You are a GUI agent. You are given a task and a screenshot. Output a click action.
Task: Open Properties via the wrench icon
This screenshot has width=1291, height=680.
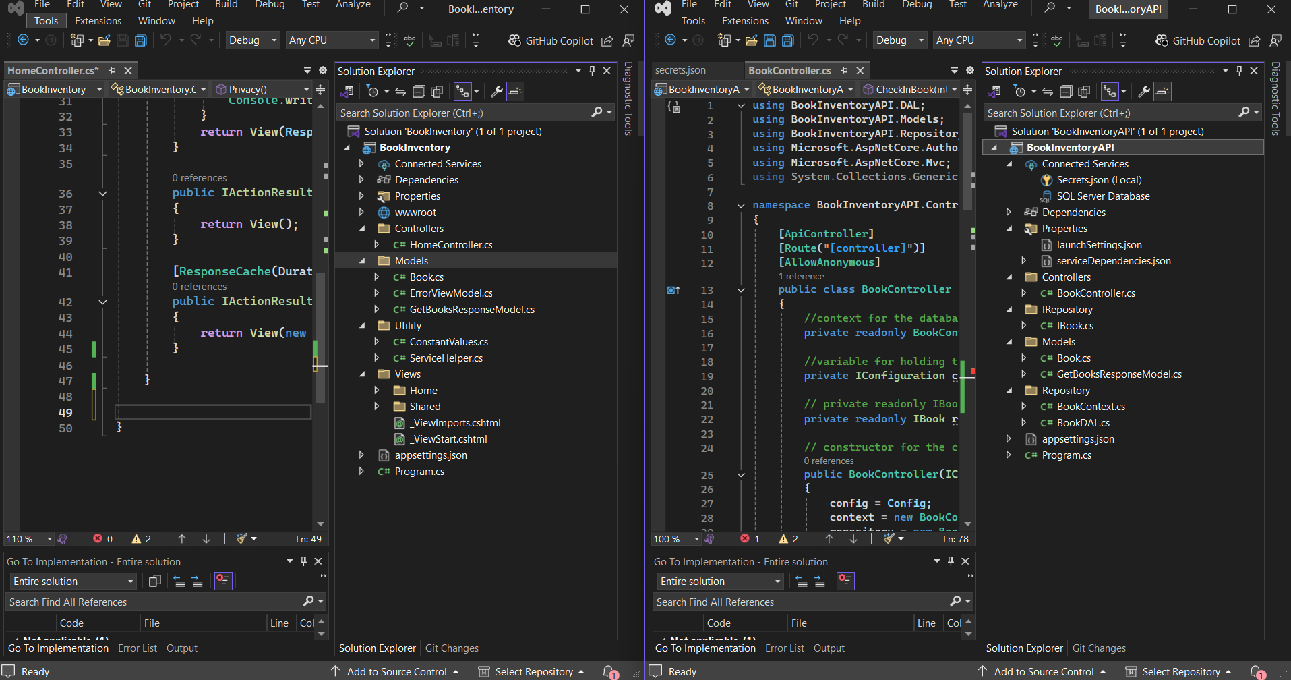[x=496, y=91]
